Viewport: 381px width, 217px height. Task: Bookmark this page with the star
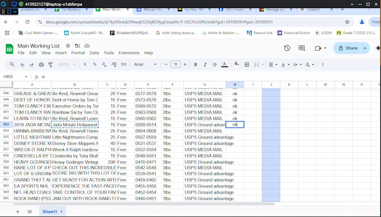point(347,22)
